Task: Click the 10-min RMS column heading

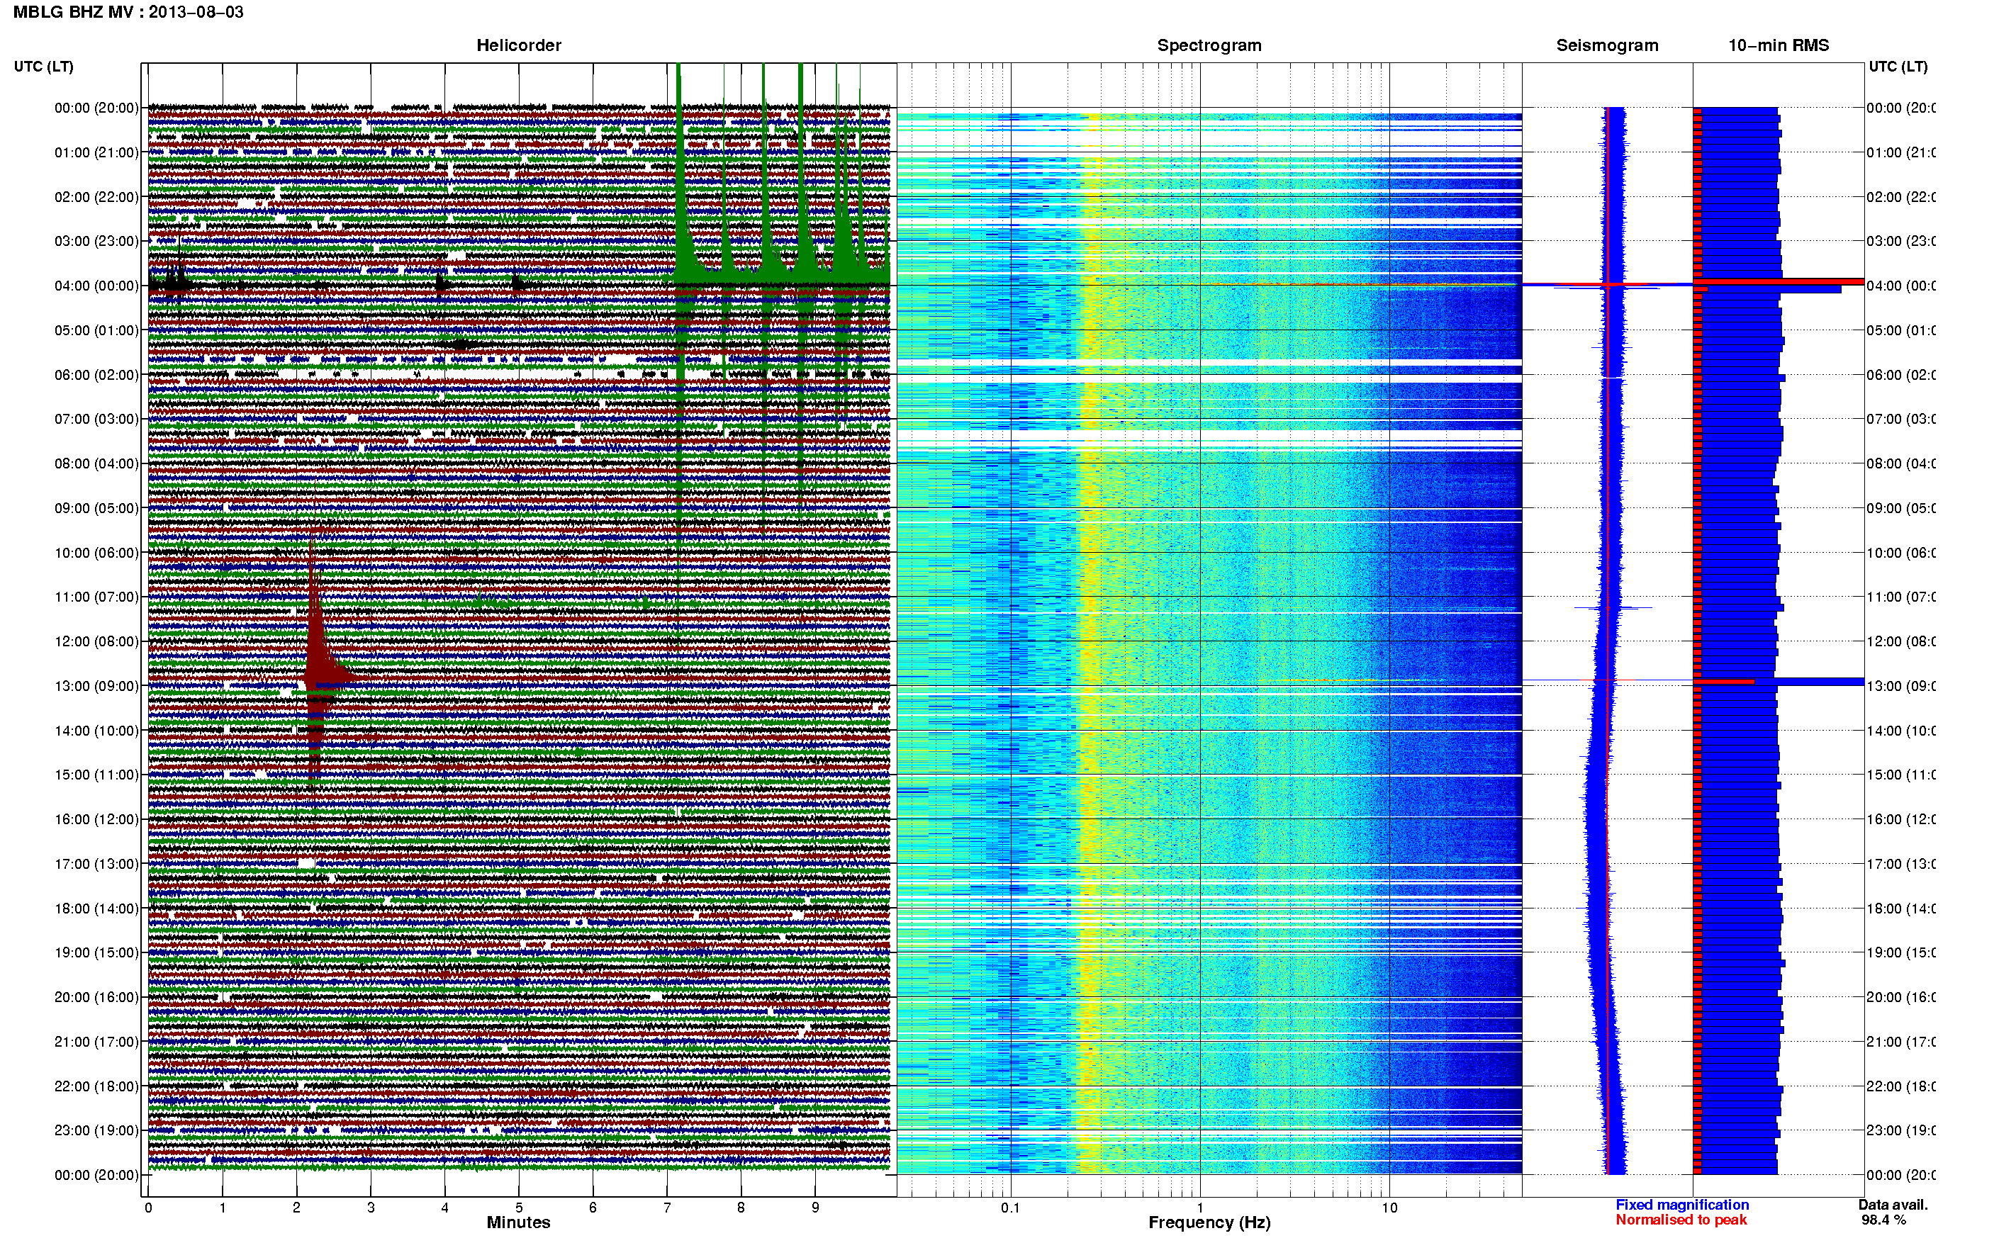Action: [x=1779, y=45]
